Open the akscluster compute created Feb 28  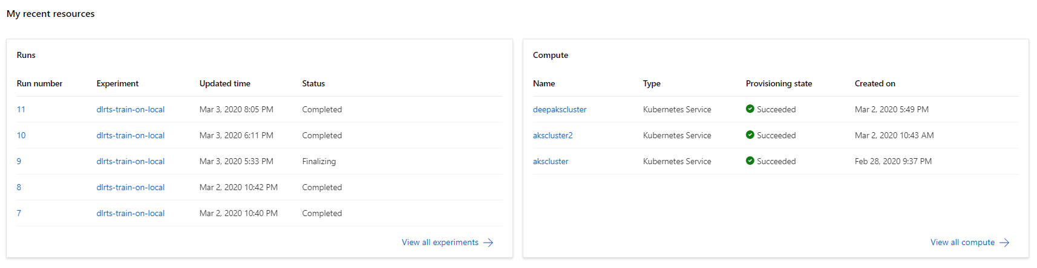[551, 161]
